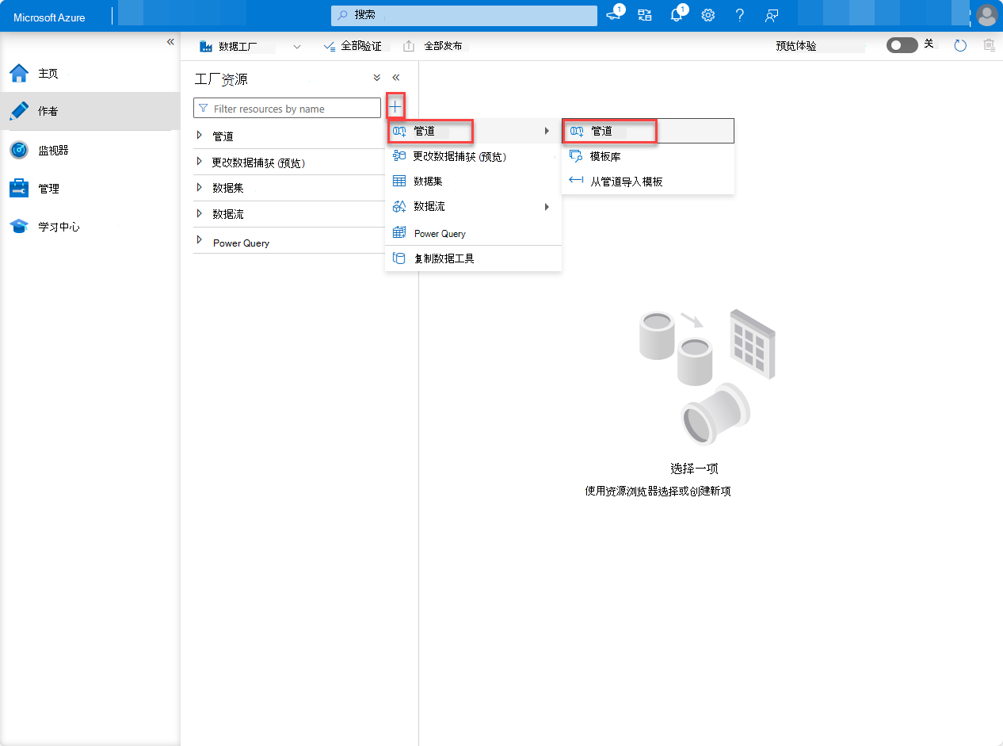Open the settings gear in header

[x=708, y=15]
